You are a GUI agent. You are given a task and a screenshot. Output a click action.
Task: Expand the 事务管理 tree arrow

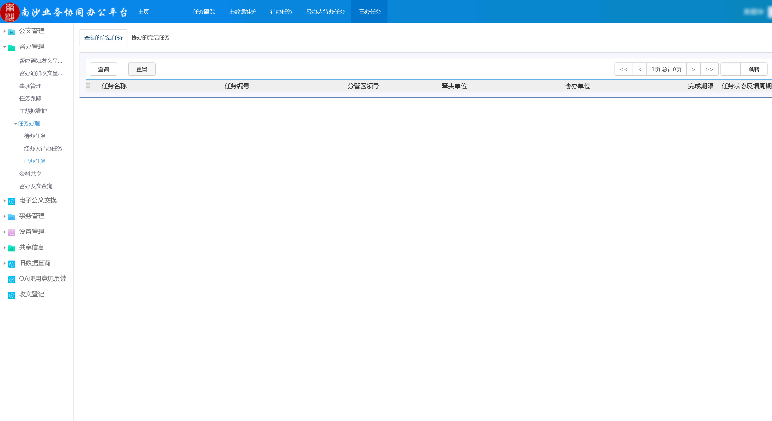pos(4,216)
